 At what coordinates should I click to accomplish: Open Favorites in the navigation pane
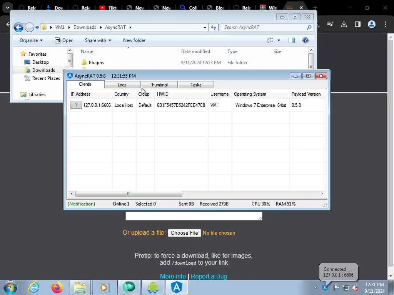point(37,54)
